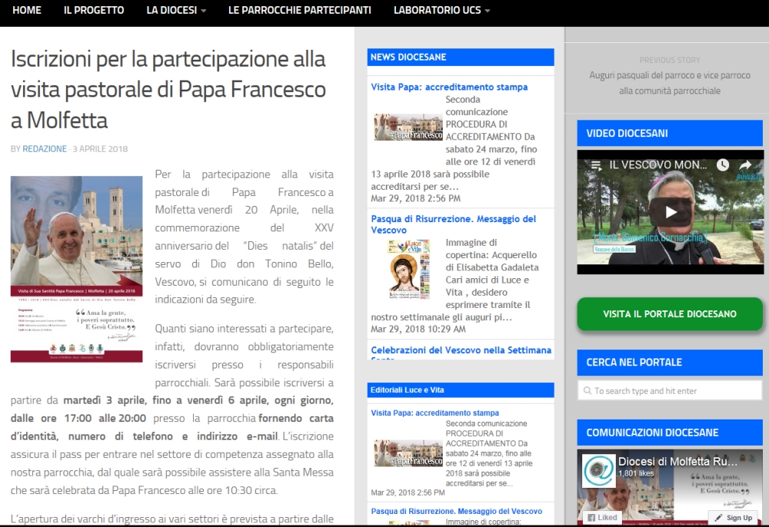Open the HOME menu item
The height and width of the screenshot is (527, 769).
tap(27, 10)
